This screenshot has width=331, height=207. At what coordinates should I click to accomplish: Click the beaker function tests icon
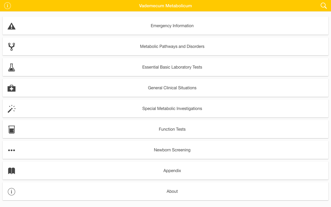pos(11,129)
